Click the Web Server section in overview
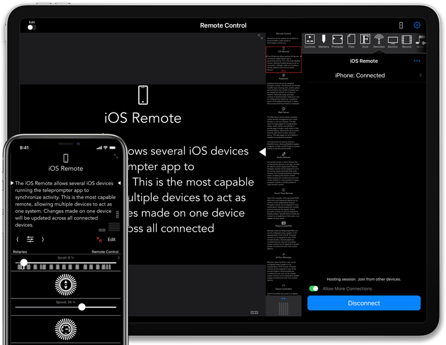The image size is (446, 345). [x=284, y=128]
